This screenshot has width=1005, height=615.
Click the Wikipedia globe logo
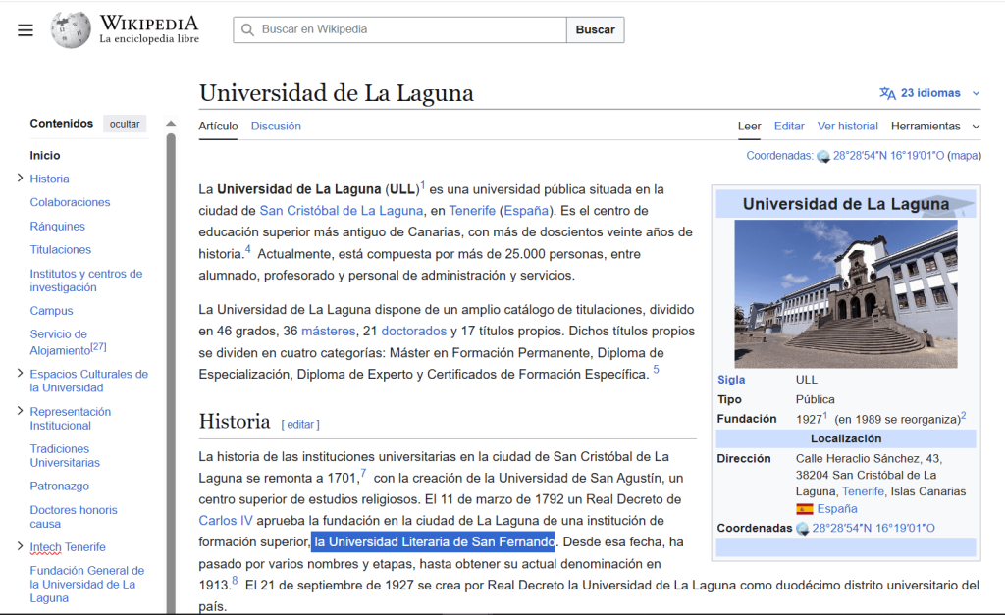click(71, 29)
